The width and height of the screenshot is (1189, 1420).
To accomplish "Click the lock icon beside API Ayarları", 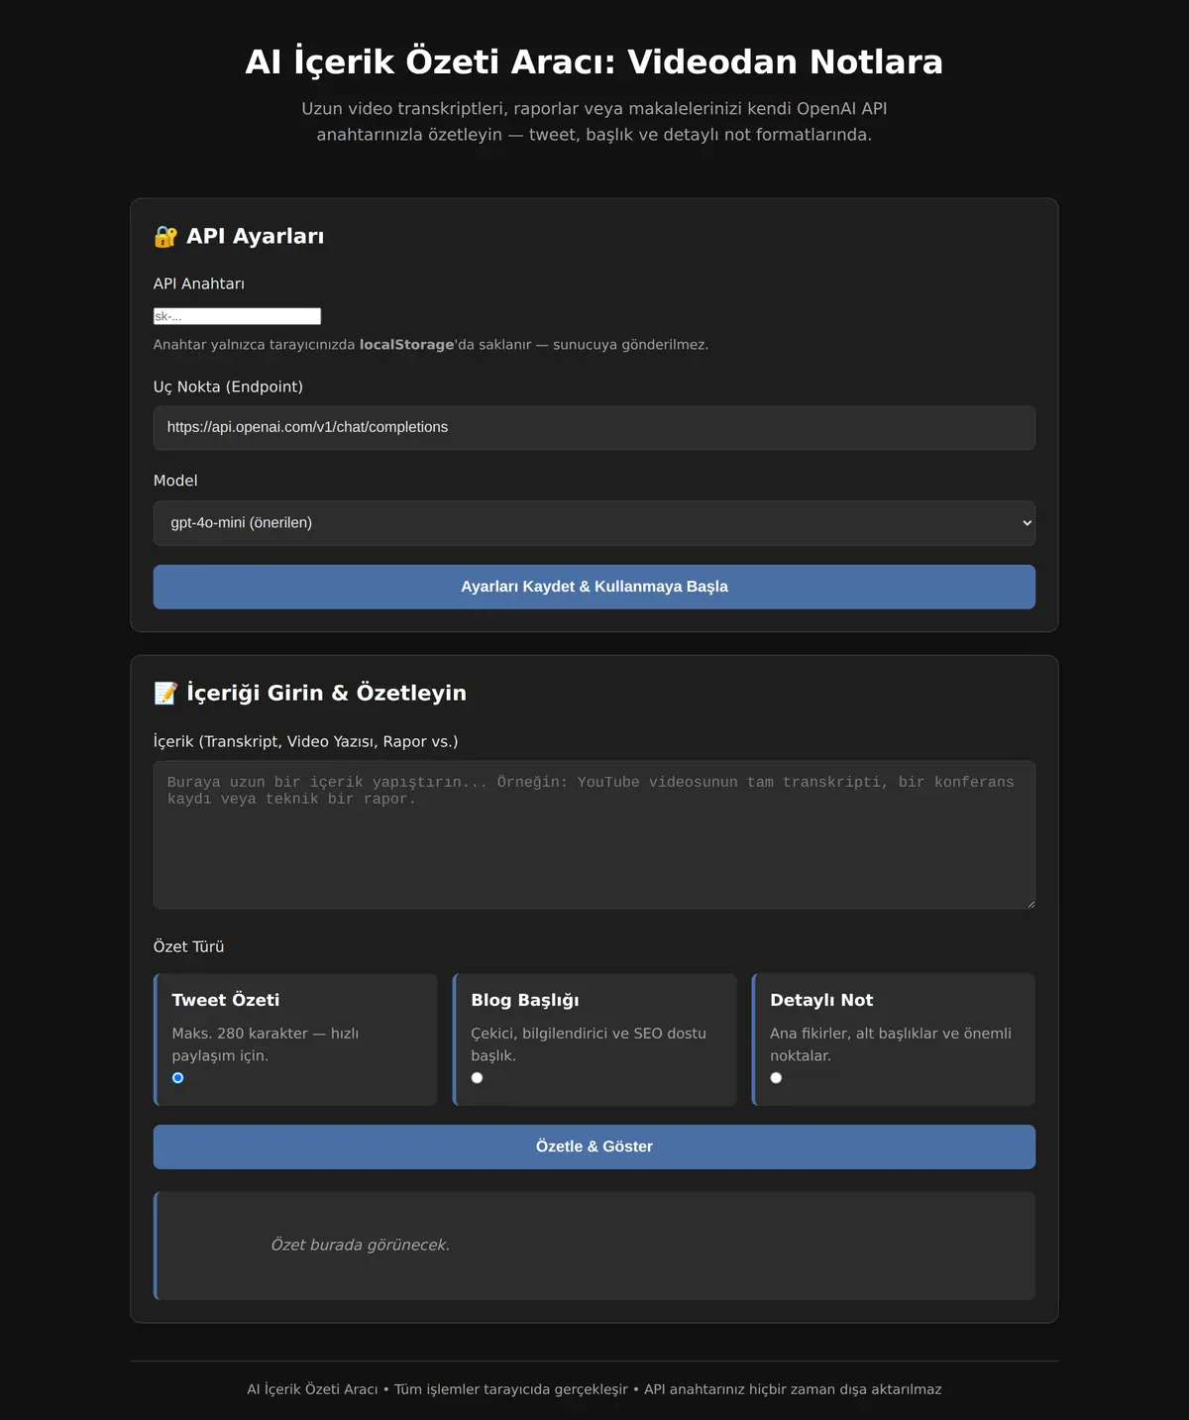I will [x=165, y=237].
